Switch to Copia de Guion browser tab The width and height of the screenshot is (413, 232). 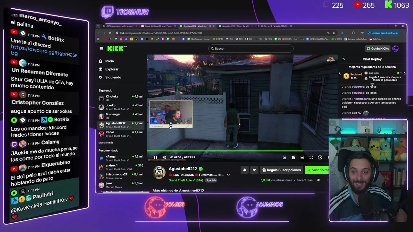158,26
